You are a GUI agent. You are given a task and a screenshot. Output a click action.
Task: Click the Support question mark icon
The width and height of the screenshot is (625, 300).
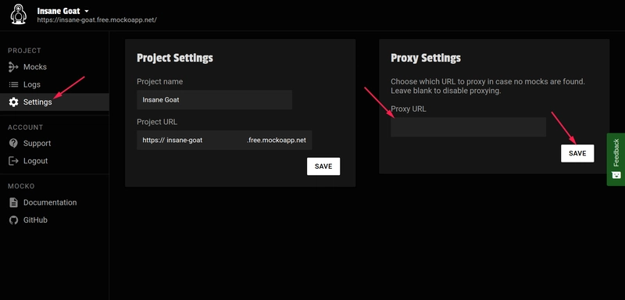[x=13, y=144]
